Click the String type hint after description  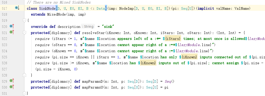click(88, 27)
